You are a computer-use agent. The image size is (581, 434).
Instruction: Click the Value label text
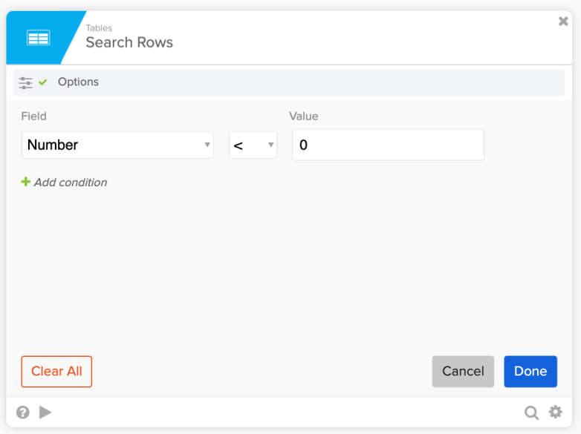coord(303,116)
